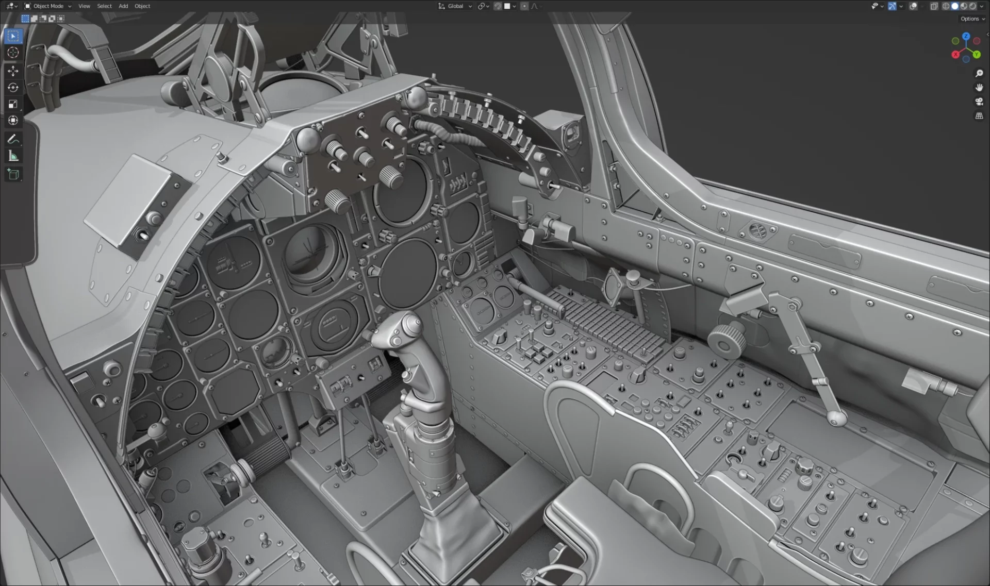Toggle show gizmo button
This screenshot has height=586, width=990.
click(x=892, y=6)
